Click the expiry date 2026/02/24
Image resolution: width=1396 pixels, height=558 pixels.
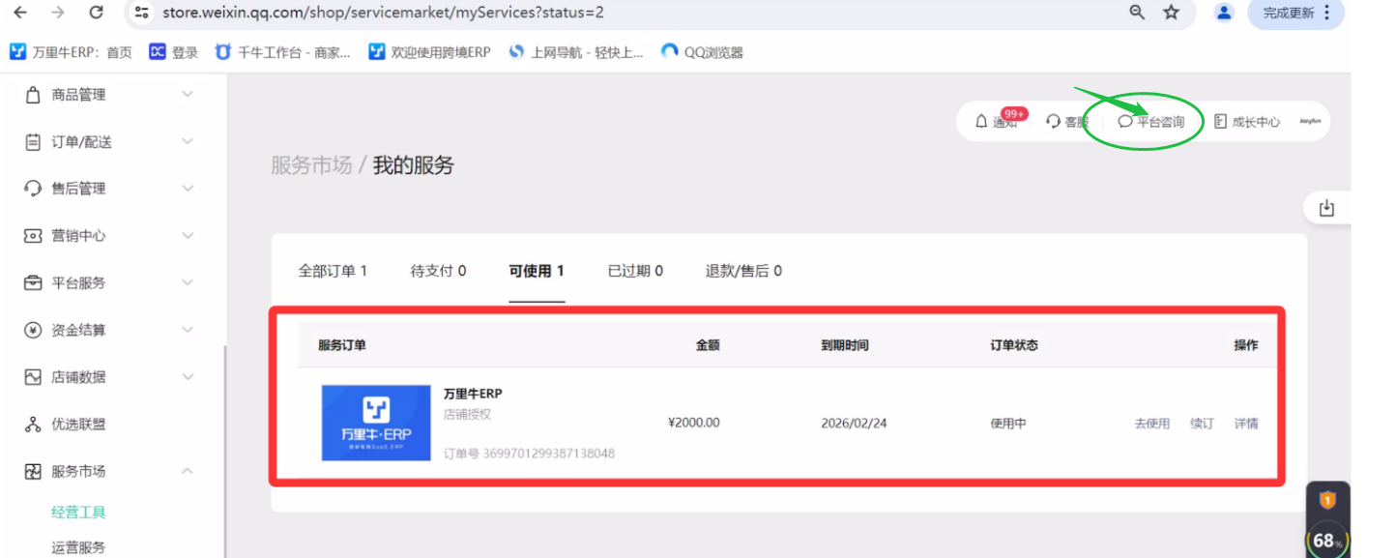click(x=853, y=424)
